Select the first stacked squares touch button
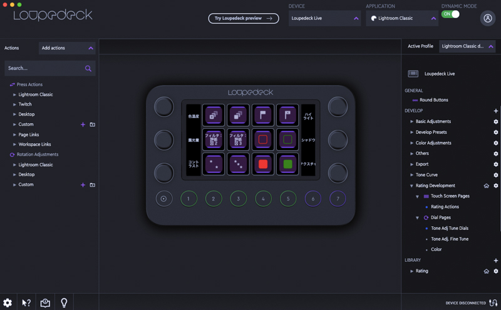The height and width of the screenshot is (310, 501). point(213,115)
